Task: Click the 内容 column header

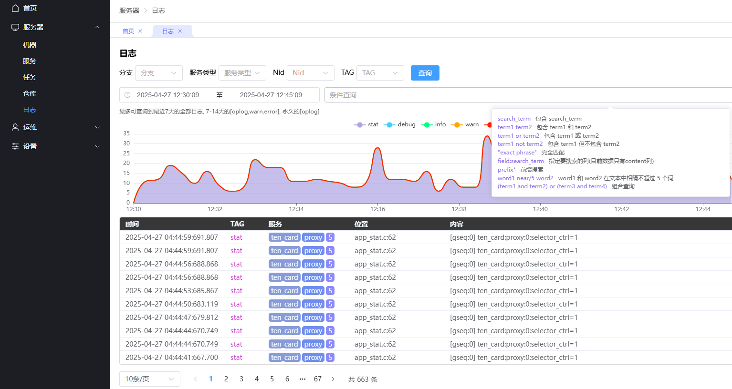Action: [457, 224]
